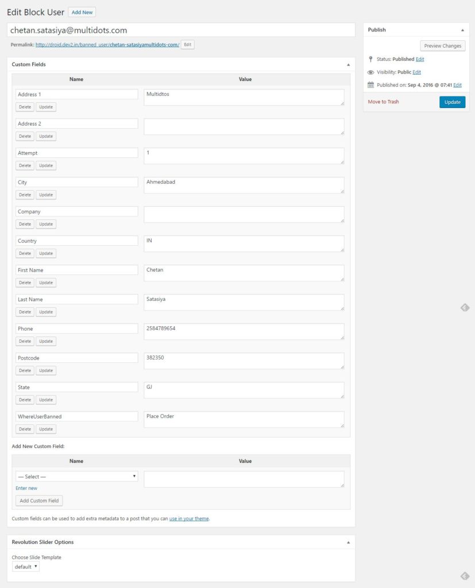The height and width of the screenshot is (588, 475).
Task: Click the blue Update button in Publish
Action: (x=452, y=102)
